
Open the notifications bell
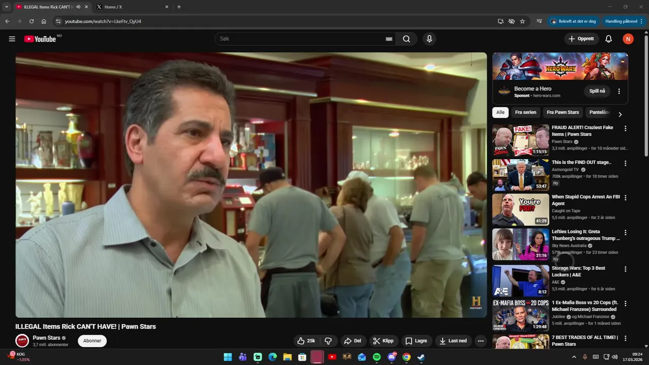pyautogui.click(x=608, y=39)
